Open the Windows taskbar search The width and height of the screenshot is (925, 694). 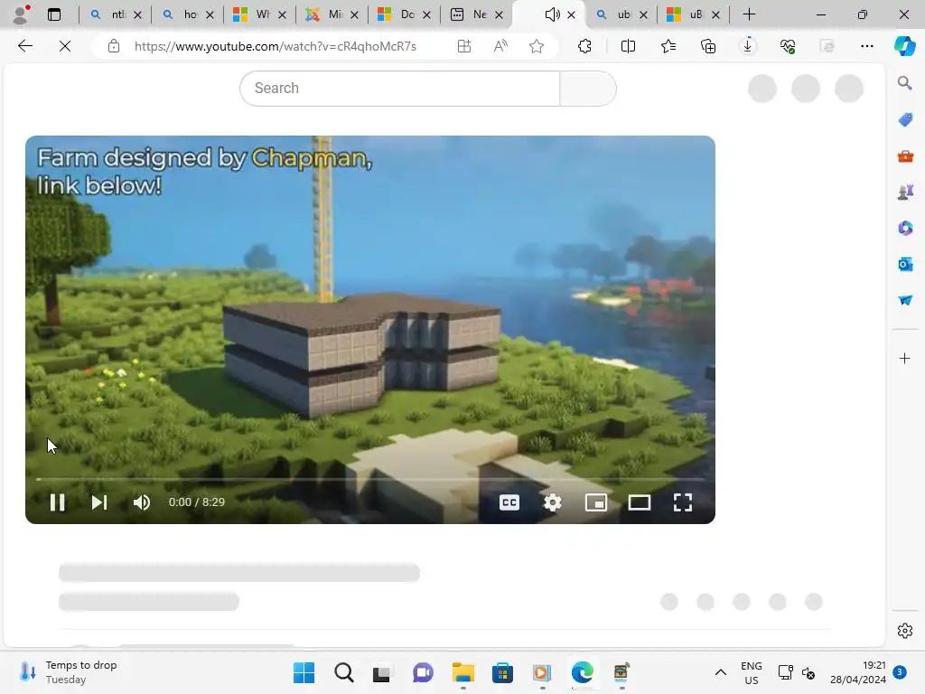pos(343,672)
